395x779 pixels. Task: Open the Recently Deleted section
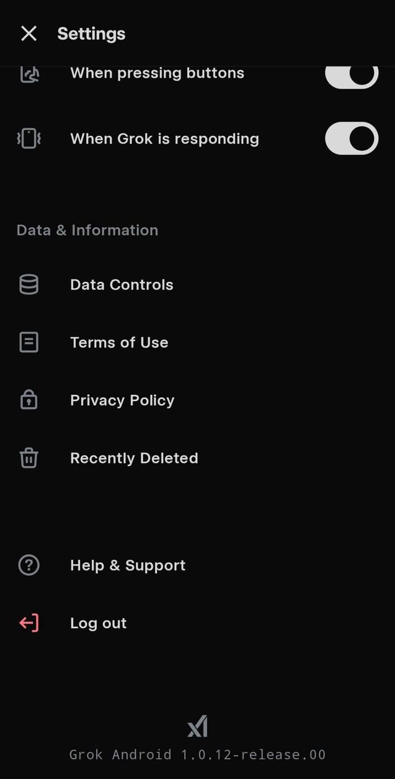pyautogui.click(x=134, y=458)
